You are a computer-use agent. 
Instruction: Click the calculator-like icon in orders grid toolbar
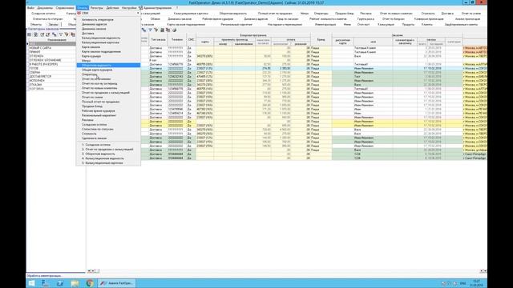click(x=162, y=30)
